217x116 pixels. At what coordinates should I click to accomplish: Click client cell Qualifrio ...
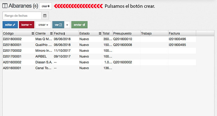[x=43, y=45]
